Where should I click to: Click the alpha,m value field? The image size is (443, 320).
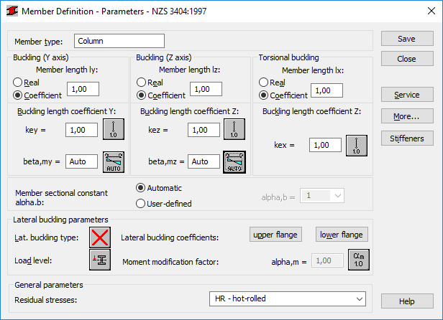328,260
